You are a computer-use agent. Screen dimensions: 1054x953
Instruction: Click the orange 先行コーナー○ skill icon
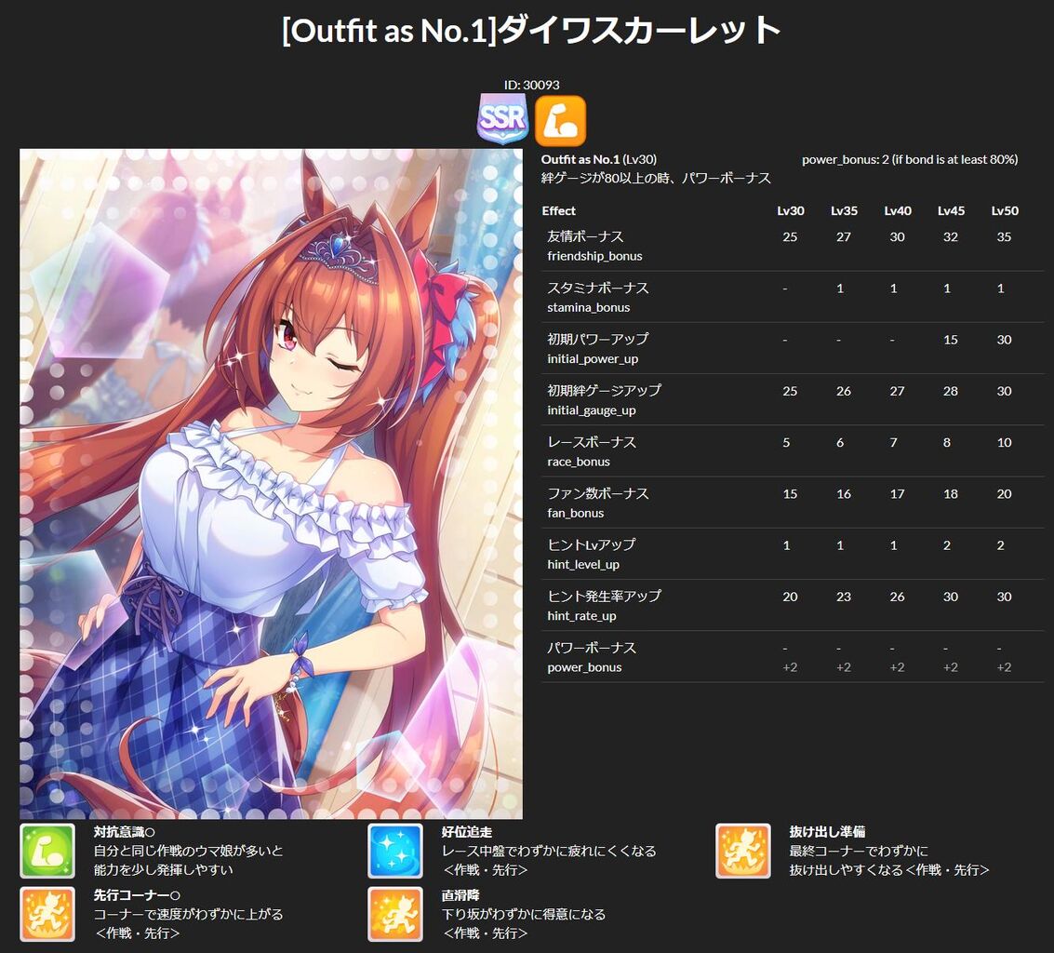pos(47,914)
